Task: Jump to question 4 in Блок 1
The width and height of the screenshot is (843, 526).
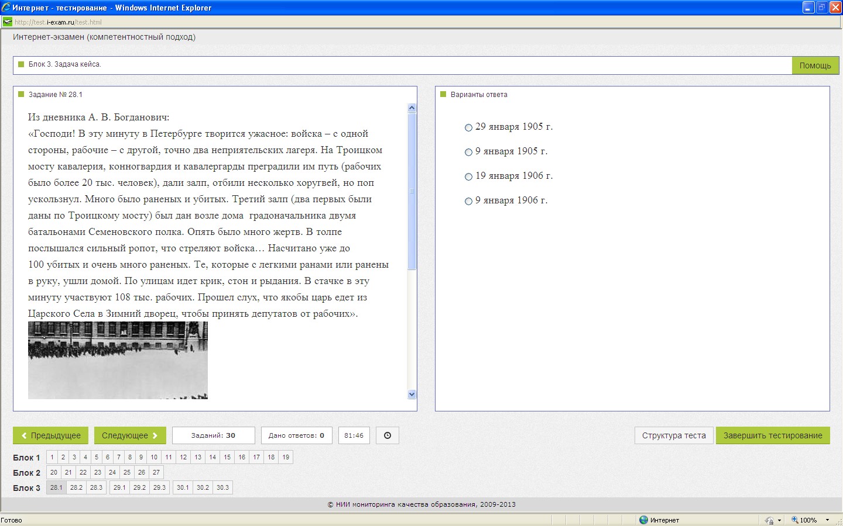Action: coord(85,457)
